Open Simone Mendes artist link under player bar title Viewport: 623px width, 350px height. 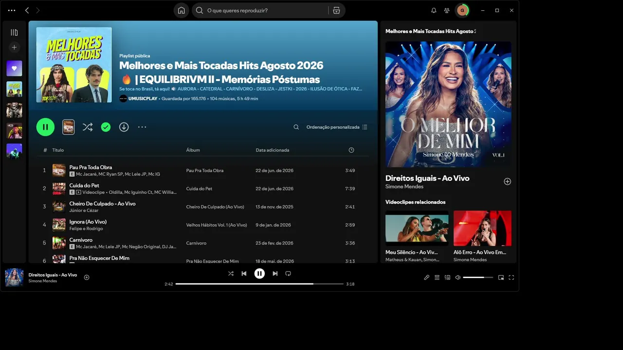tap(43, 281)
